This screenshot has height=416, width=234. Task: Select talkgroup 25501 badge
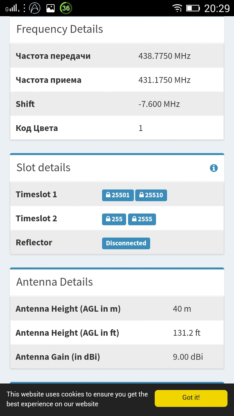tap(118, 195)
